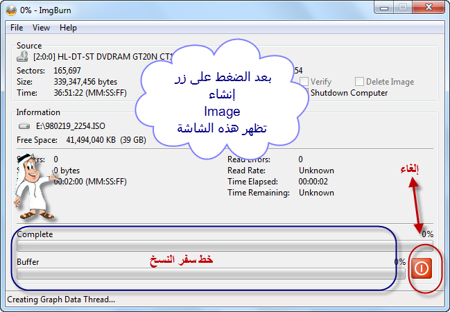Toggle the Delete Image checkbox

359,82
